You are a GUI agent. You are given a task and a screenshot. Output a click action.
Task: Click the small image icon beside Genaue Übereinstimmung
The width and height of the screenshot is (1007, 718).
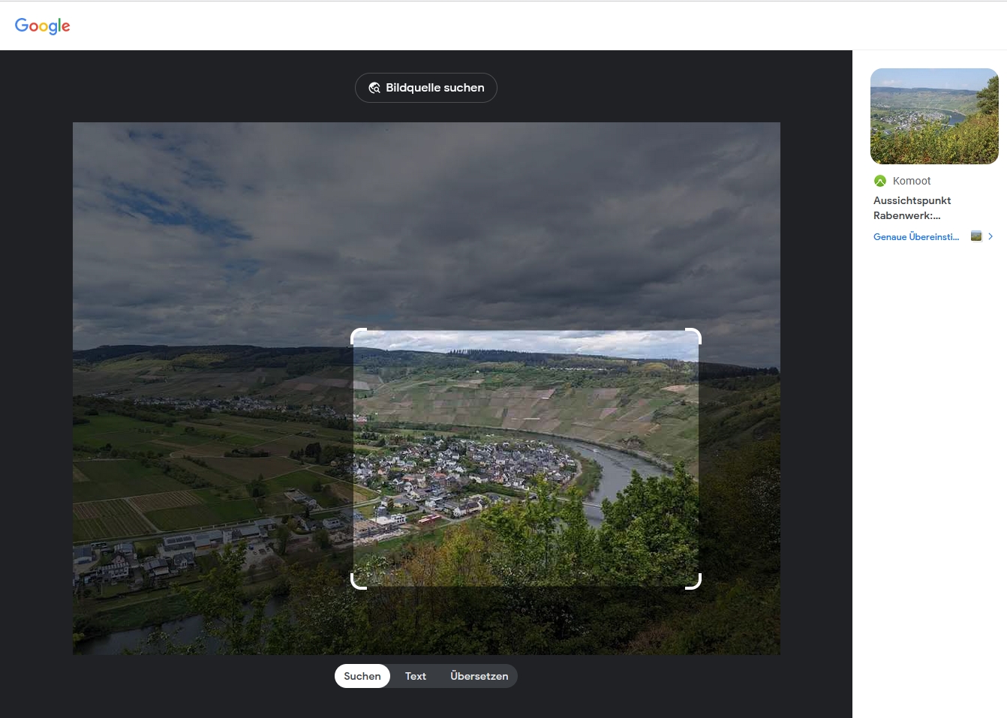coord(976,236)
